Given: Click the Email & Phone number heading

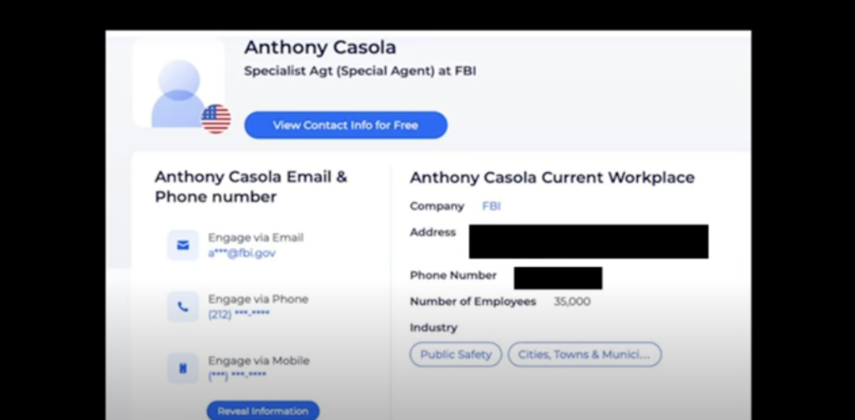Looking at the screenshot, I should click(250, 187).
